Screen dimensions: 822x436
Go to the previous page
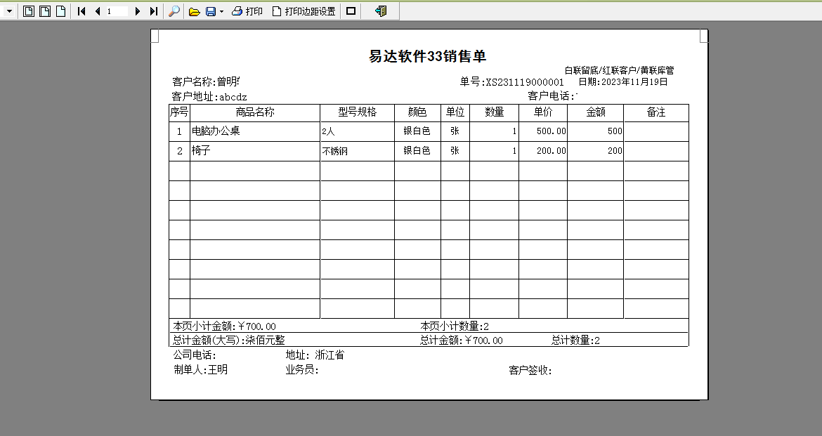[97, 11]
